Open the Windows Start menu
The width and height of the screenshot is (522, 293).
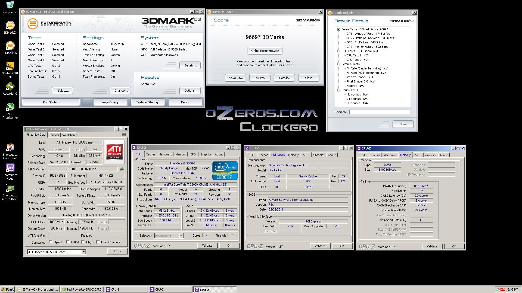(8, 289)
